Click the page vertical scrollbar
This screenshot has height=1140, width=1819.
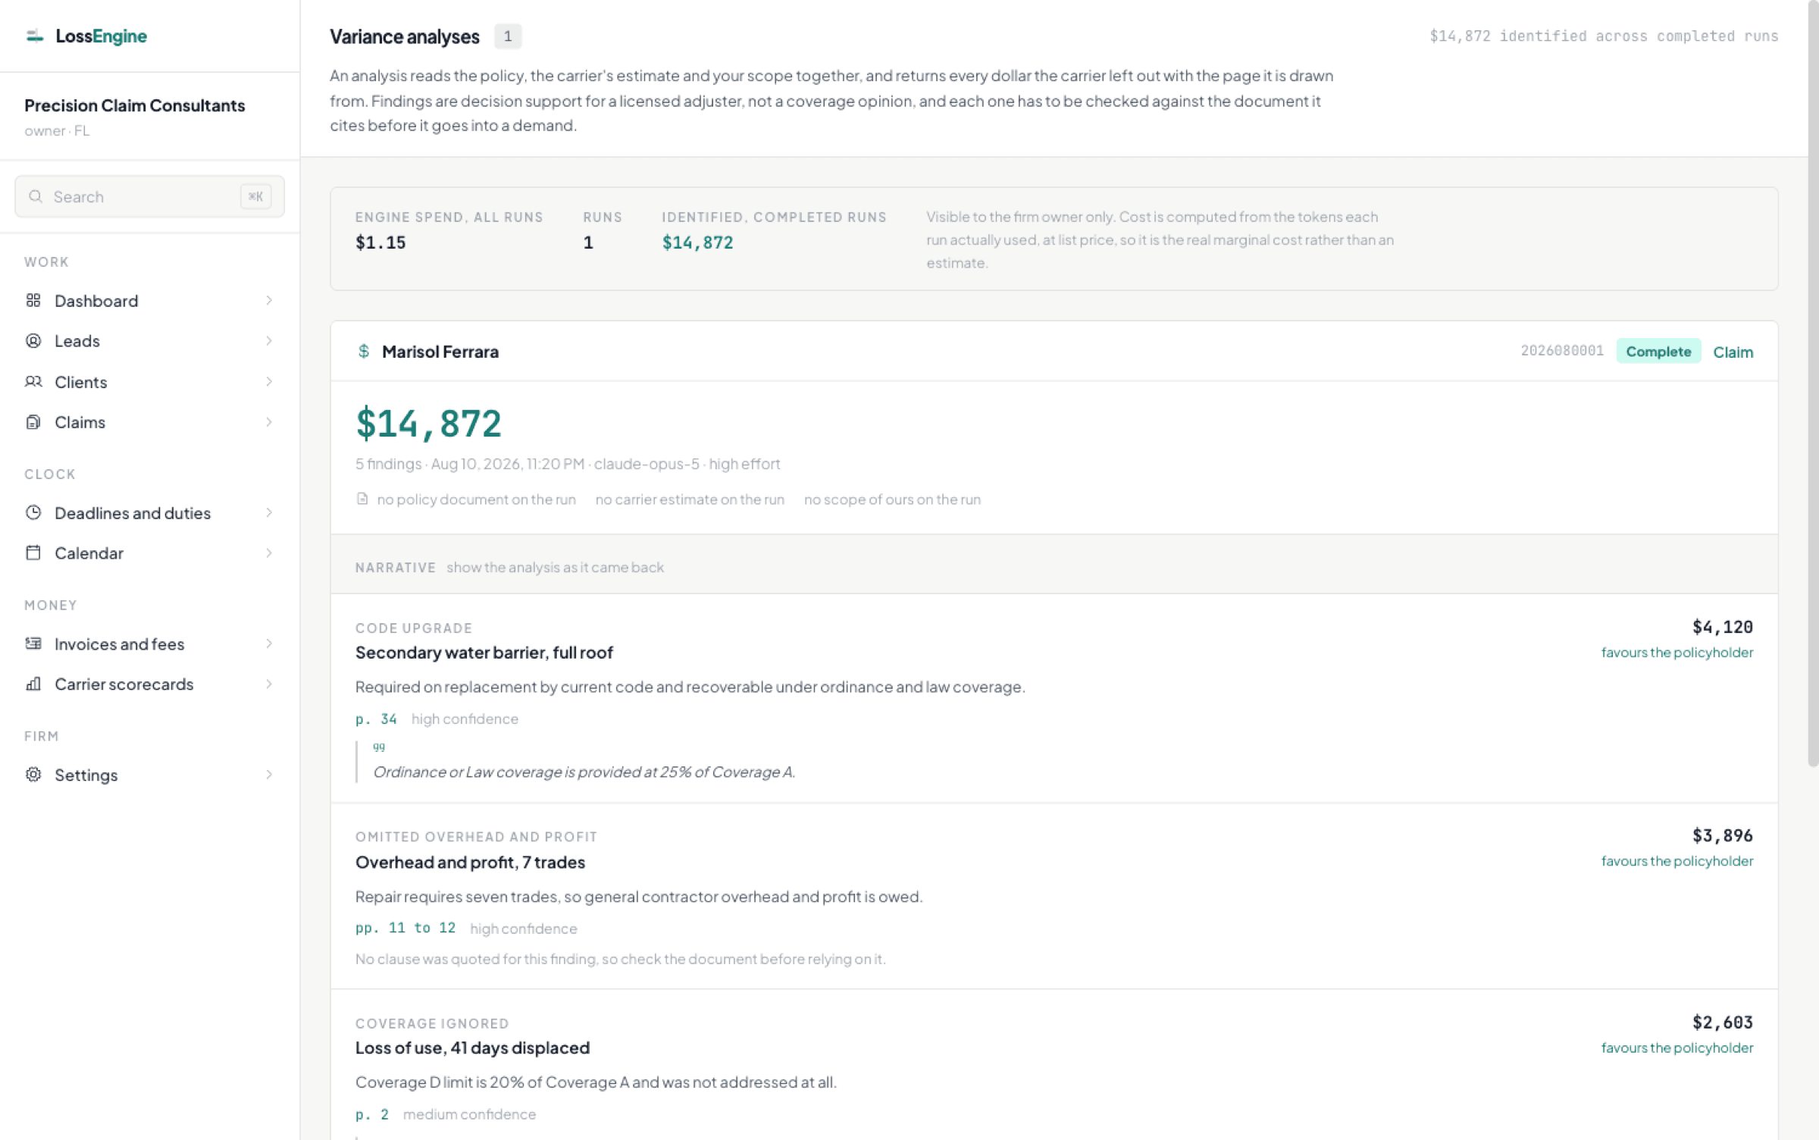click(1813, 383)
